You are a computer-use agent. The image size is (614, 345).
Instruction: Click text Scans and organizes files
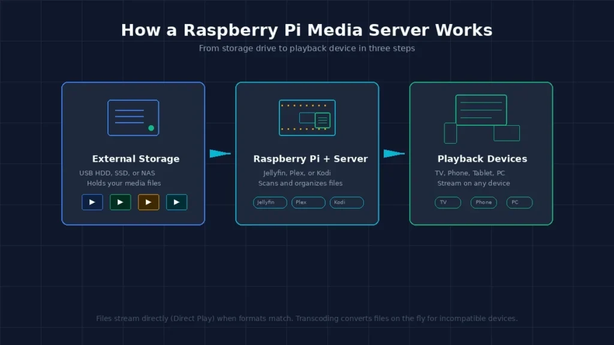[x=300, y=183]
